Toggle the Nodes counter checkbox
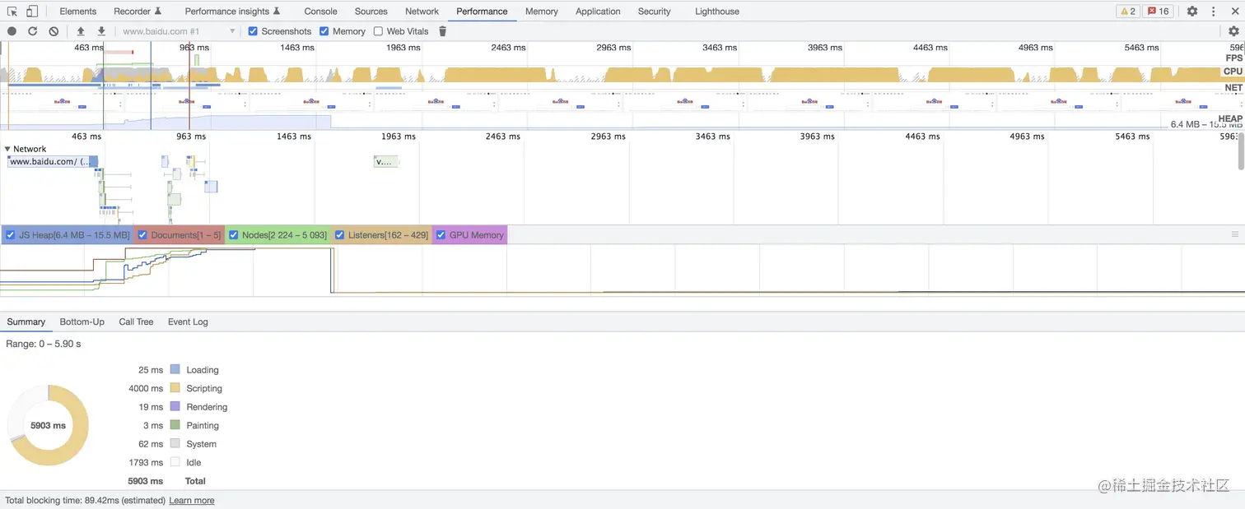Screen dimensions: 1245x509 coord(233,235)
